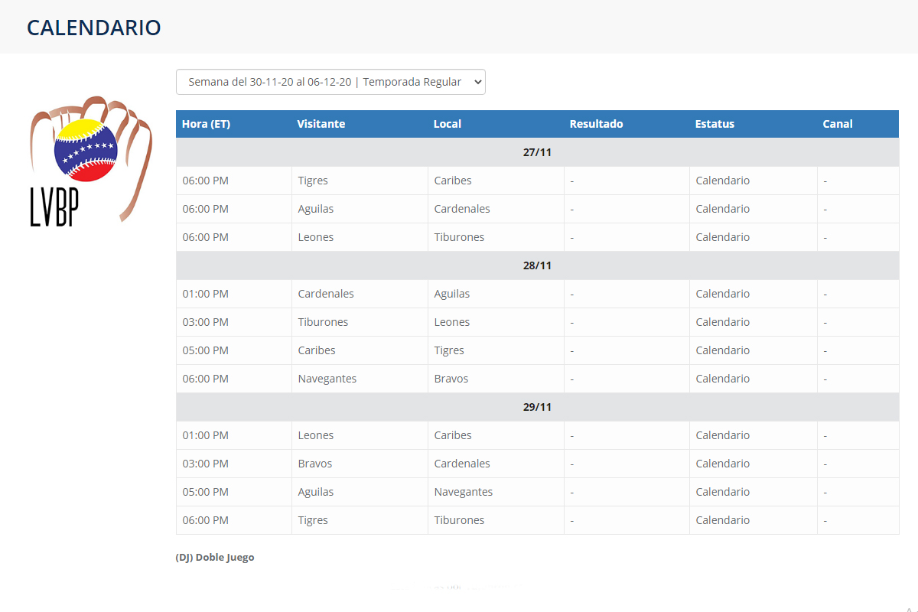
Task: Click Navegantes in the 28/11 visitor column
Action: click(x=327, y=379)
